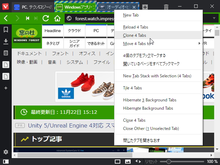
Task: Toggle images icon in status bar
Action: click(x=128, y=162)
